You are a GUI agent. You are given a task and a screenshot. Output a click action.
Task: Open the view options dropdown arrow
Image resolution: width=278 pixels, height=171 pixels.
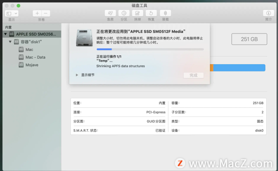click(16, 13)
